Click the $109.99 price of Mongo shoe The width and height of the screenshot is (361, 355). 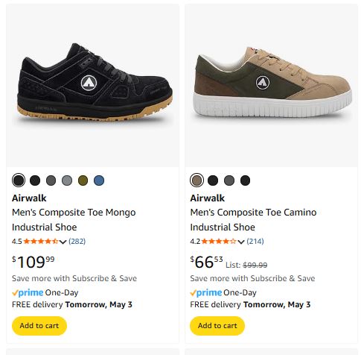pyautogui.click(x=33, y=262)
